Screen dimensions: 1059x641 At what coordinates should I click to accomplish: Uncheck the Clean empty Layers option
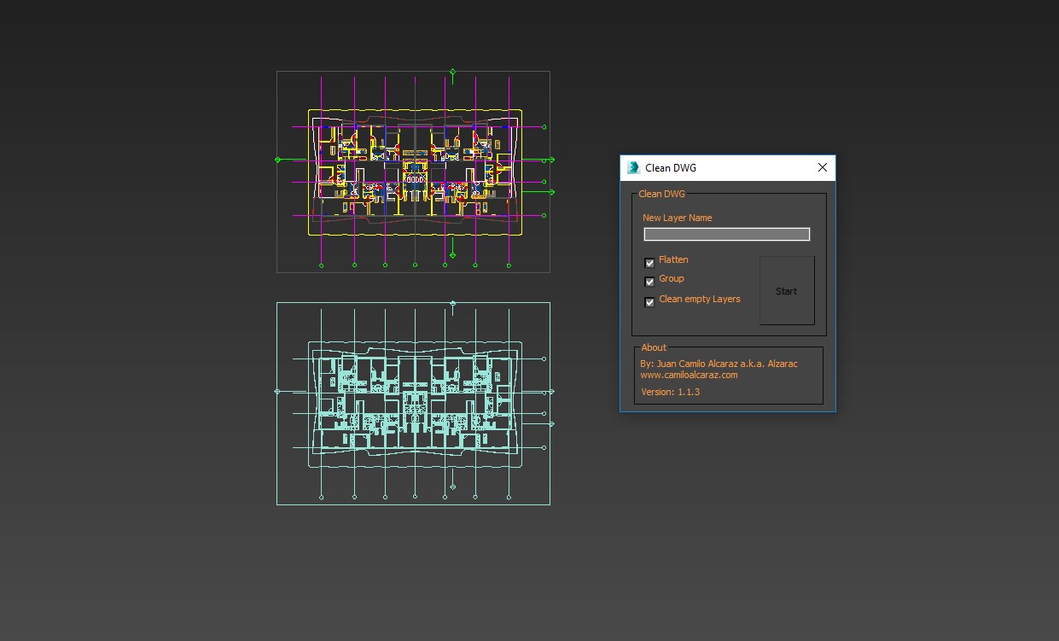coord(649,301)
